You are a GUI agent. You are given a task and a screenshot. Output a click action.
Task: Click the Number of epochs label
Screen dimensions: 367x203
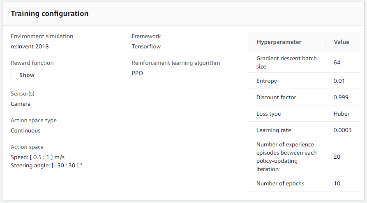coord(280,183)
